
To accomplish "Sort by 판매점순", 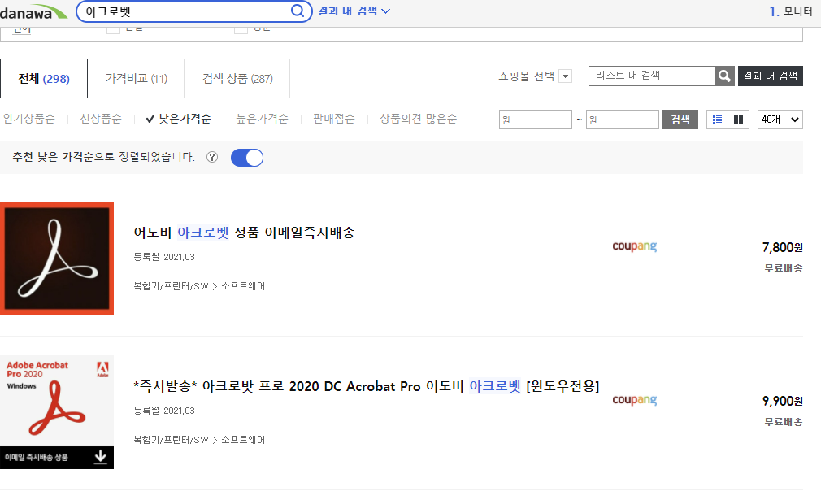I will coord(334,119).
